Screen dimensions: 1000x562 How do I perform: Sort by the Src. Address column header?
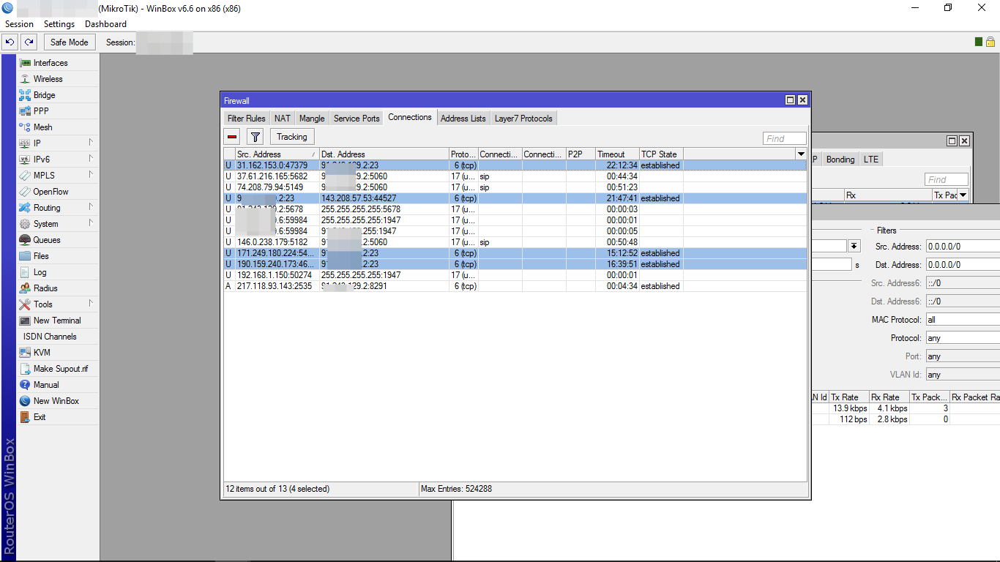pos(277,154)
